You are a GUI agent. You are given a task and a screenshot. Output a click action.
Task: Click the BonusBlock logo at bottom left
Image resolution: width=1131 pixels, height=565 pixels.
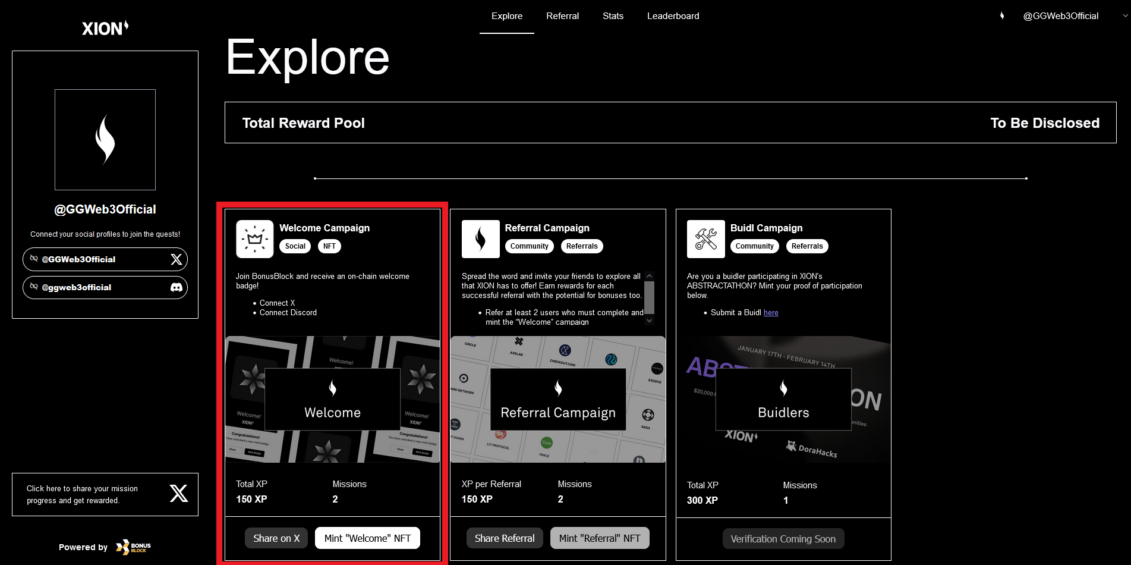133,547
